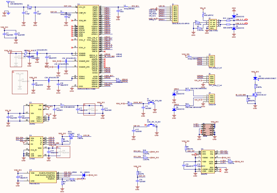Select the J1 8-pin display connector

(174, 14)
